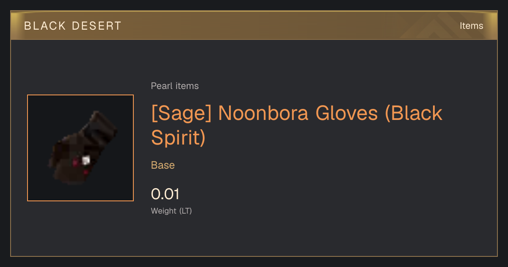Click the faint chevron emblem in the header

pos(436,26)
